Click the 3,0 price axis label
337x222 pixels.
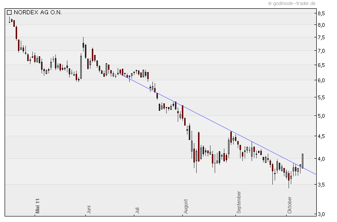[x=321, y=214]
